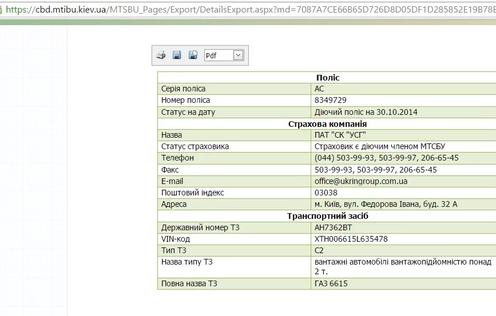
Task: Open the Pdf export format dropdown
Action: coord(238,55)
